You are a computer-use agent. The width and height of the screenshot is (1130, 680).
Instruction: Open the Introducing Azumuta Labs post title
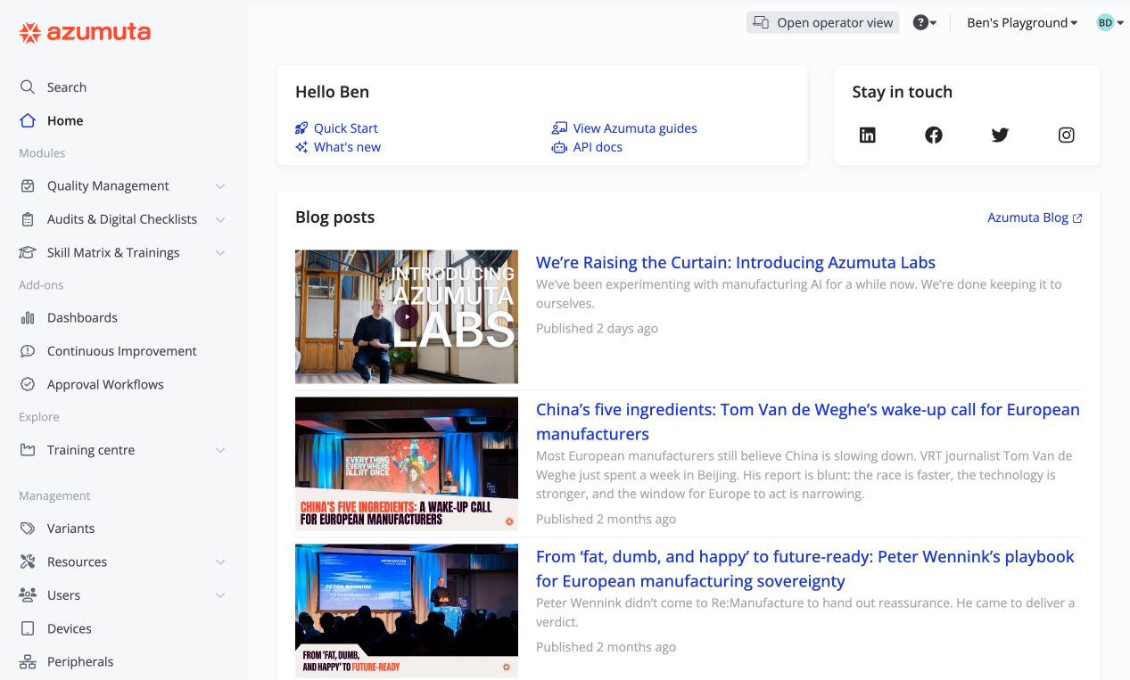(x=736, y=263)
